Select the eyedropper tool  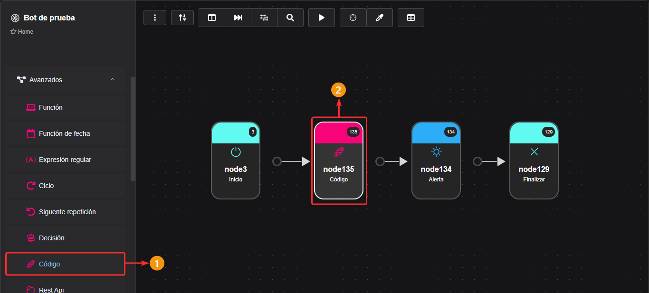click(380, 18)
